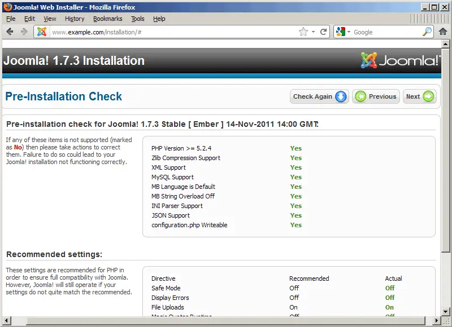
Task: Click the actual 'Off' value for Safe Mode
Action: (x=390, y=288)
